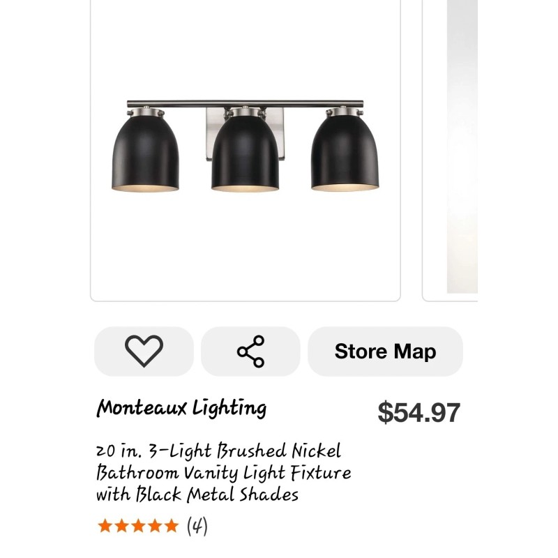
Task: Click the second orange rating star
Action: (121, 525)
